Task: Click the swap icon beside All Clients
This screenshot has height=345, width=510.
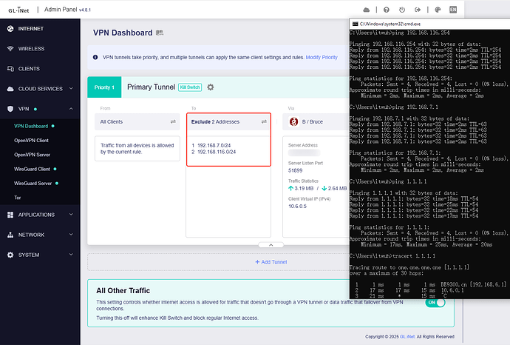Action: [173, 121]
